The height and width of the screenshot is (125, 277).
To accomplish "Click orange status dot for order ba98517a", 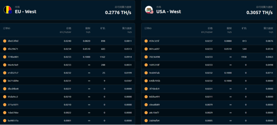I will pos(5,121).
